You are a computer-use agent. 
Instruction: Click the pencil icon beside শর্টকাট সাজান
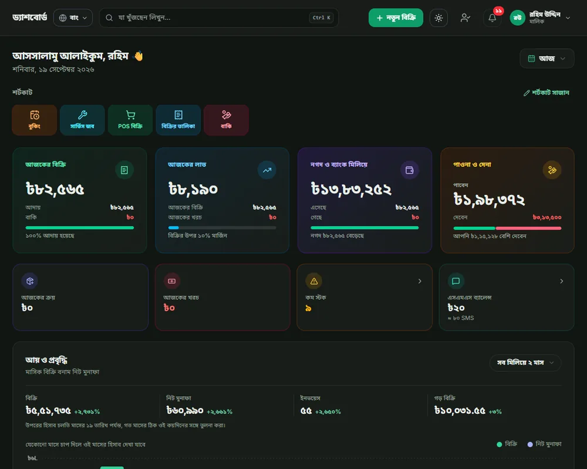(x=527, y=93)
